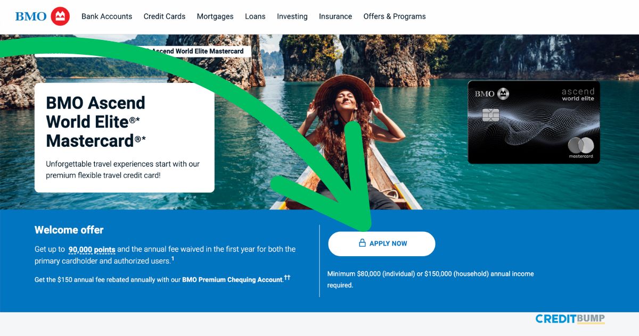Select Insurance in the top navigation
The height and width of the screenshot is (336, 639).
(x=335, y=16)
